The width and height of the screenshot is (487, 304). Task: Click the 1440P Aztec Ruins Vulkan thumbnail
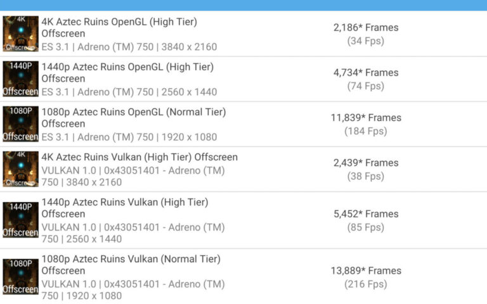20,220
